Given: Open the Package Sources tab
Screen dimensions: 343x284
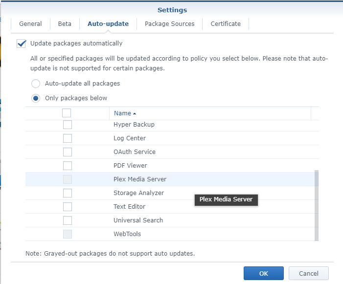Looking at the screenshot, I should pyautogui.click(x=169, y=24).
